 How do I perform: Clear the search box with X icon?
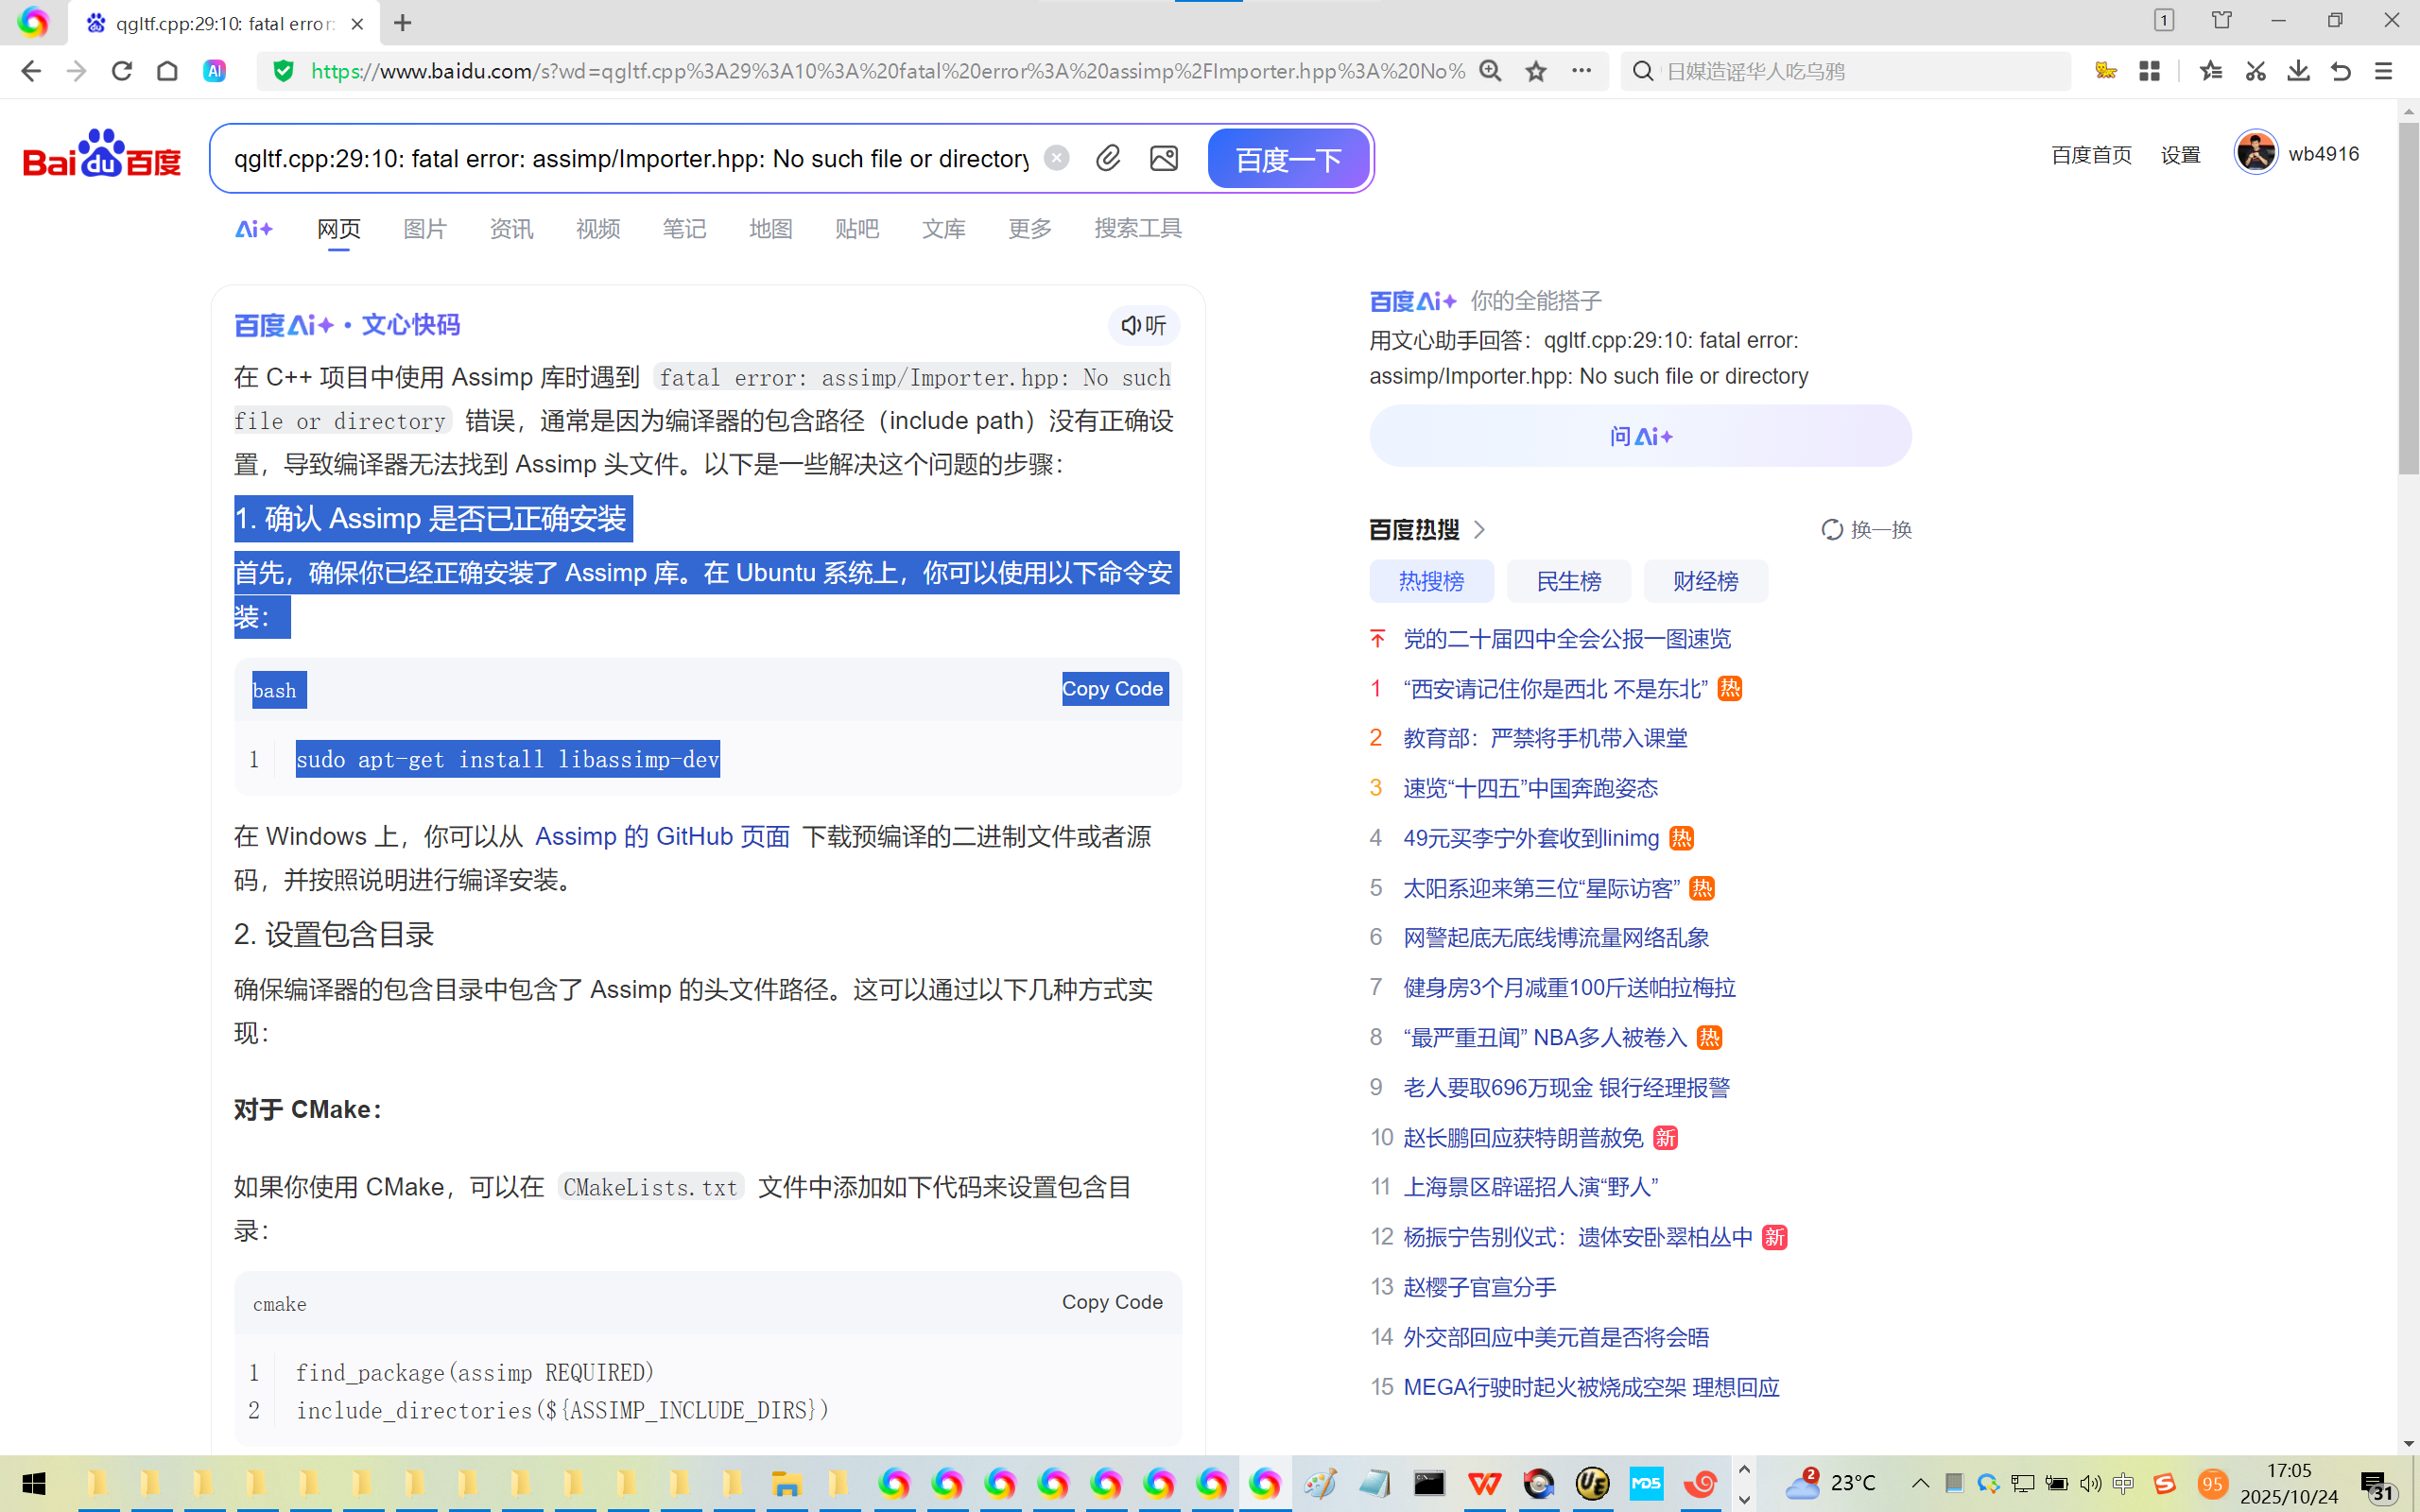click(x=1056, y=158)
